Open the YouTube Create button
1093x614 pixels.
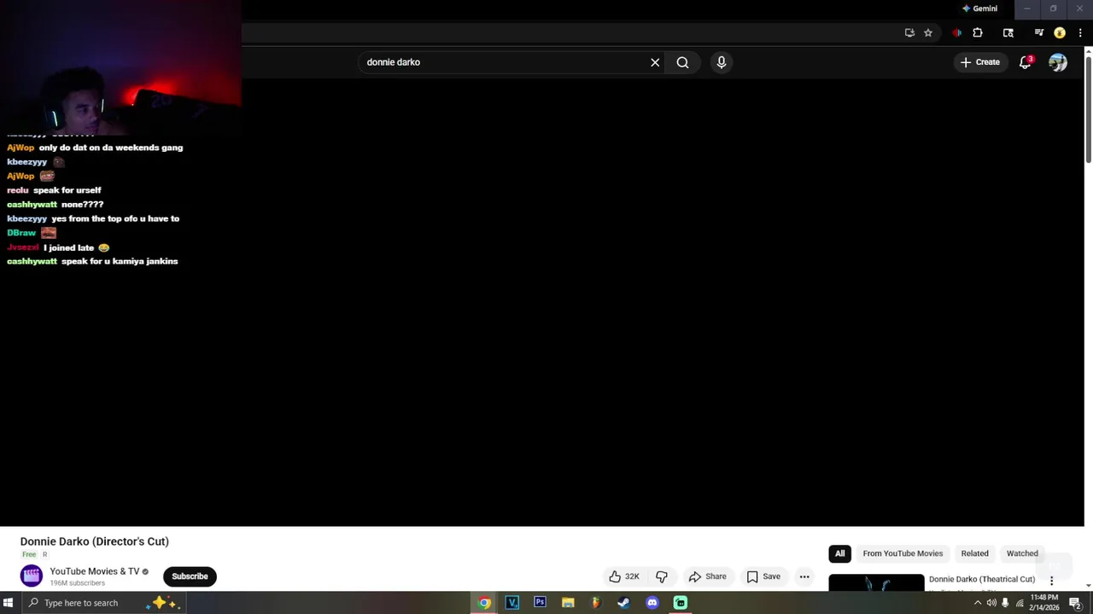[x=979, y=62]
